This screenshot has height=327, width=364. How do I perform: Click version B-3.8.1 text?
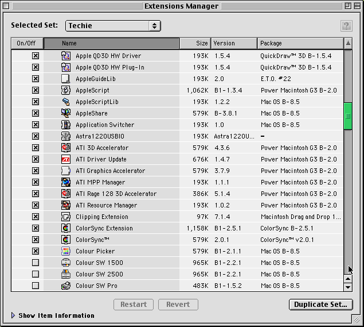coord(226,113)
